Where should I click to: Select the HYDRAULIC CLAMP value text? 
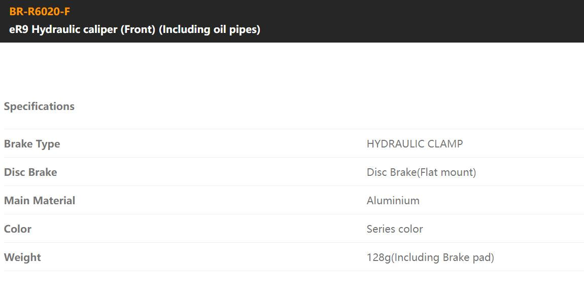[415, 144]
